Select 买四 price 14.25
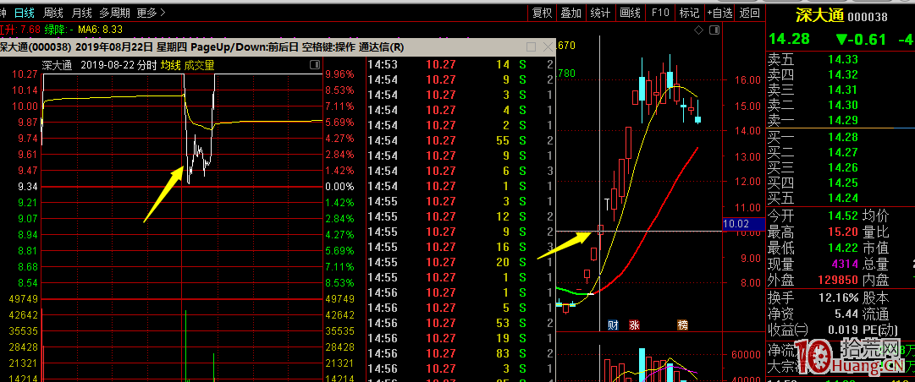 point(843,183)
